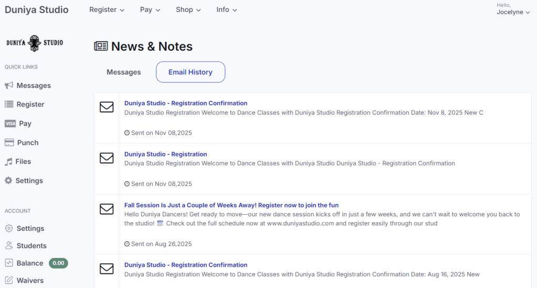Click the megaphone icon beside Messages
The height and width of the screenshot is (288, 537).
[9, 85]
